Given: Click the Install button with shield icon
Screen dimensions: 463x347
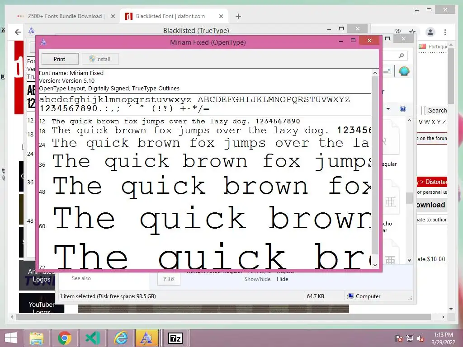Looking at the screenshot, I should click(100, 59).
